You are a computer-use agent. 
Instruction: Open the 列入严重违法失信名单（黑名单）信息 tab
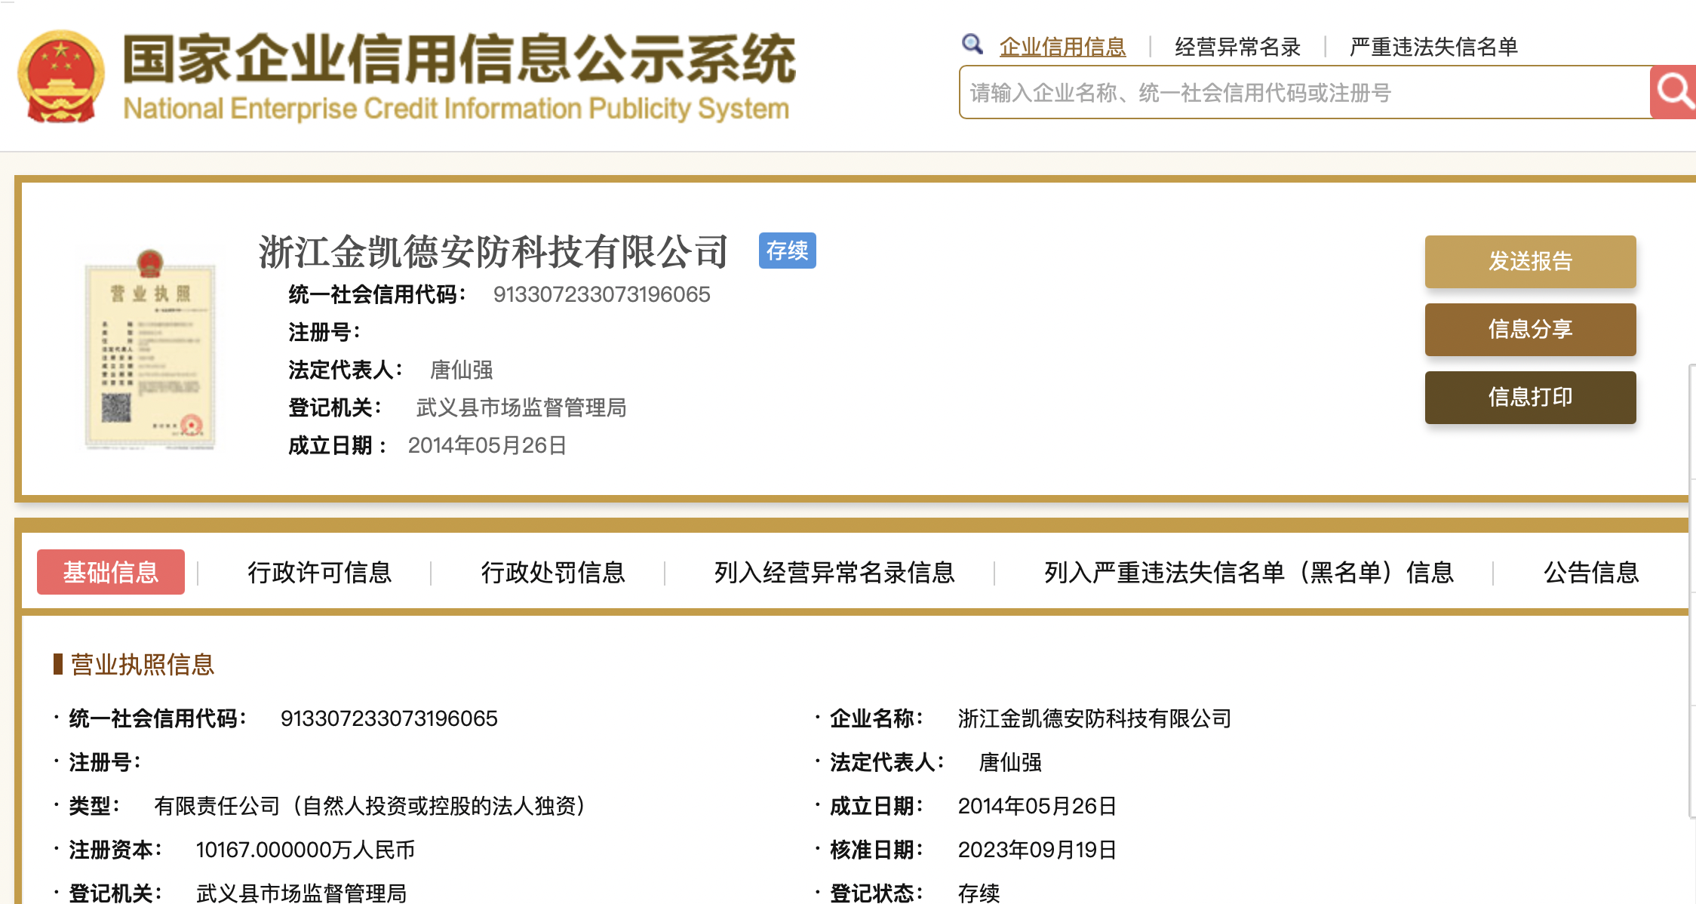click(x=1249, y=572)
